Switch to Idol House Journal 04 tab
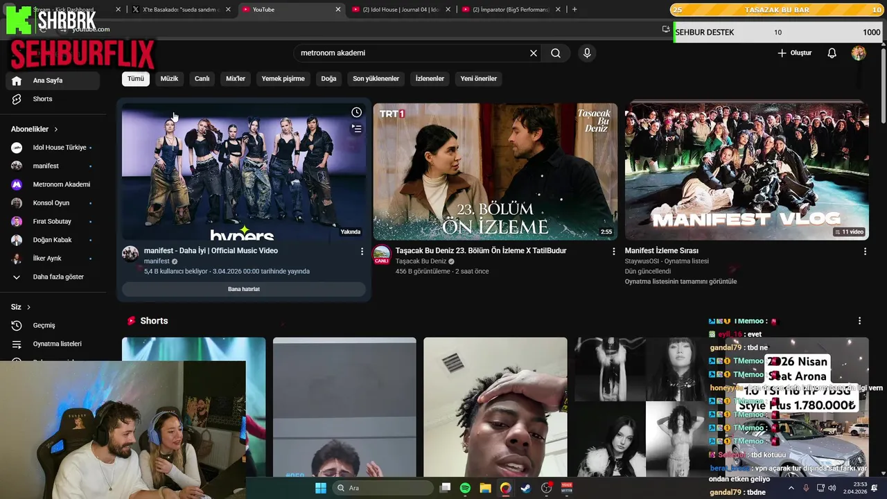 (401, 10)
